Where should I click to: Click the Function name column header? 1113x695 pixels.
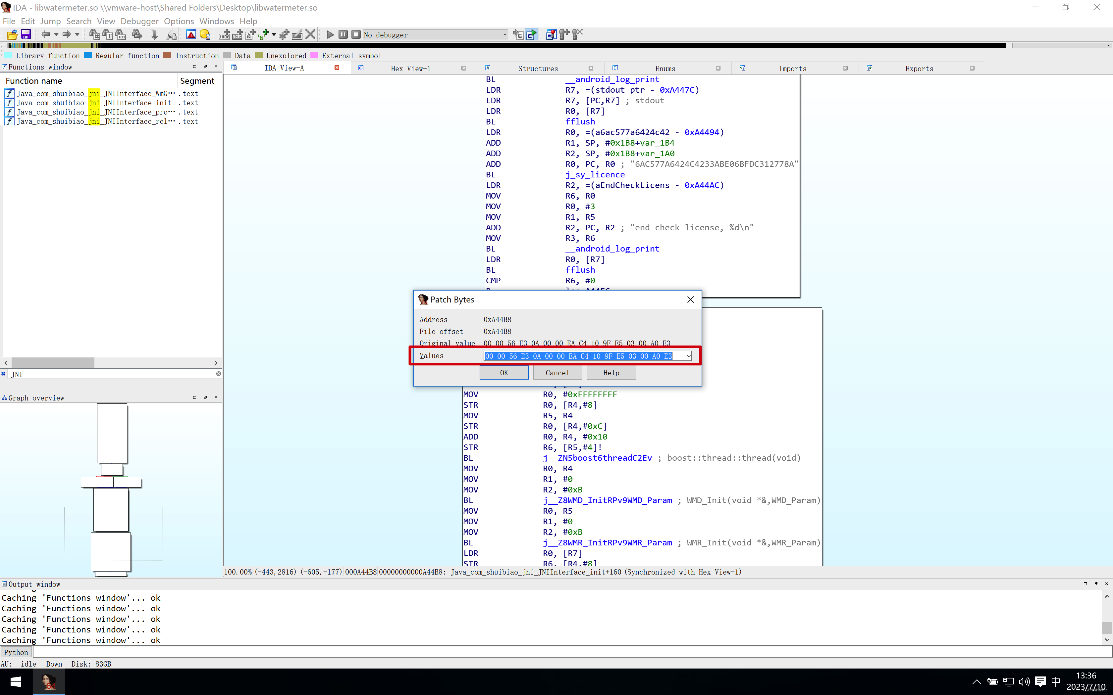[34, 81]
